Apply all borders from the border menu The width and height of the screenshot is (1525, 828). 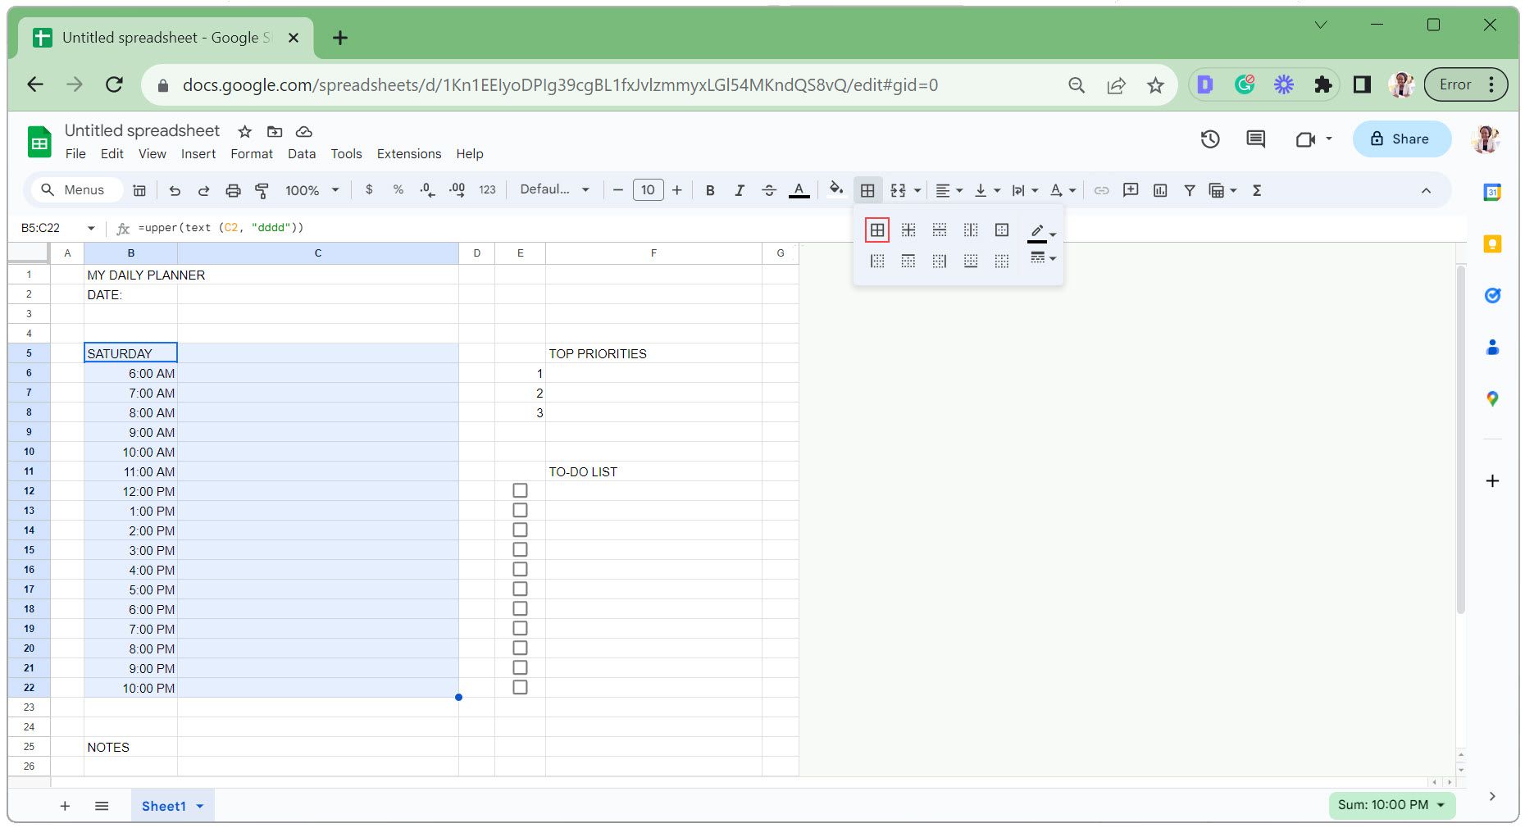click(877, 230)
